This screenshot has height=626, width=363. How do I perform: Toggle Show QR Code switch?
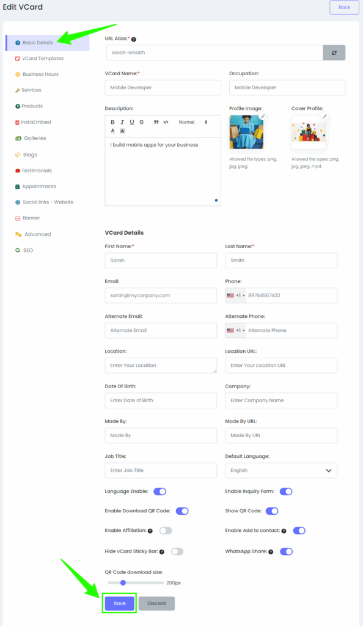click(272, 511)
